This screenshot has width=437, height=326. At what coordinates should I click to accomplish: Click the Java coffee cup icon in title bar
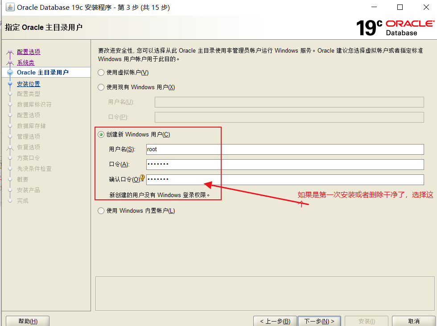click(10, 7)
